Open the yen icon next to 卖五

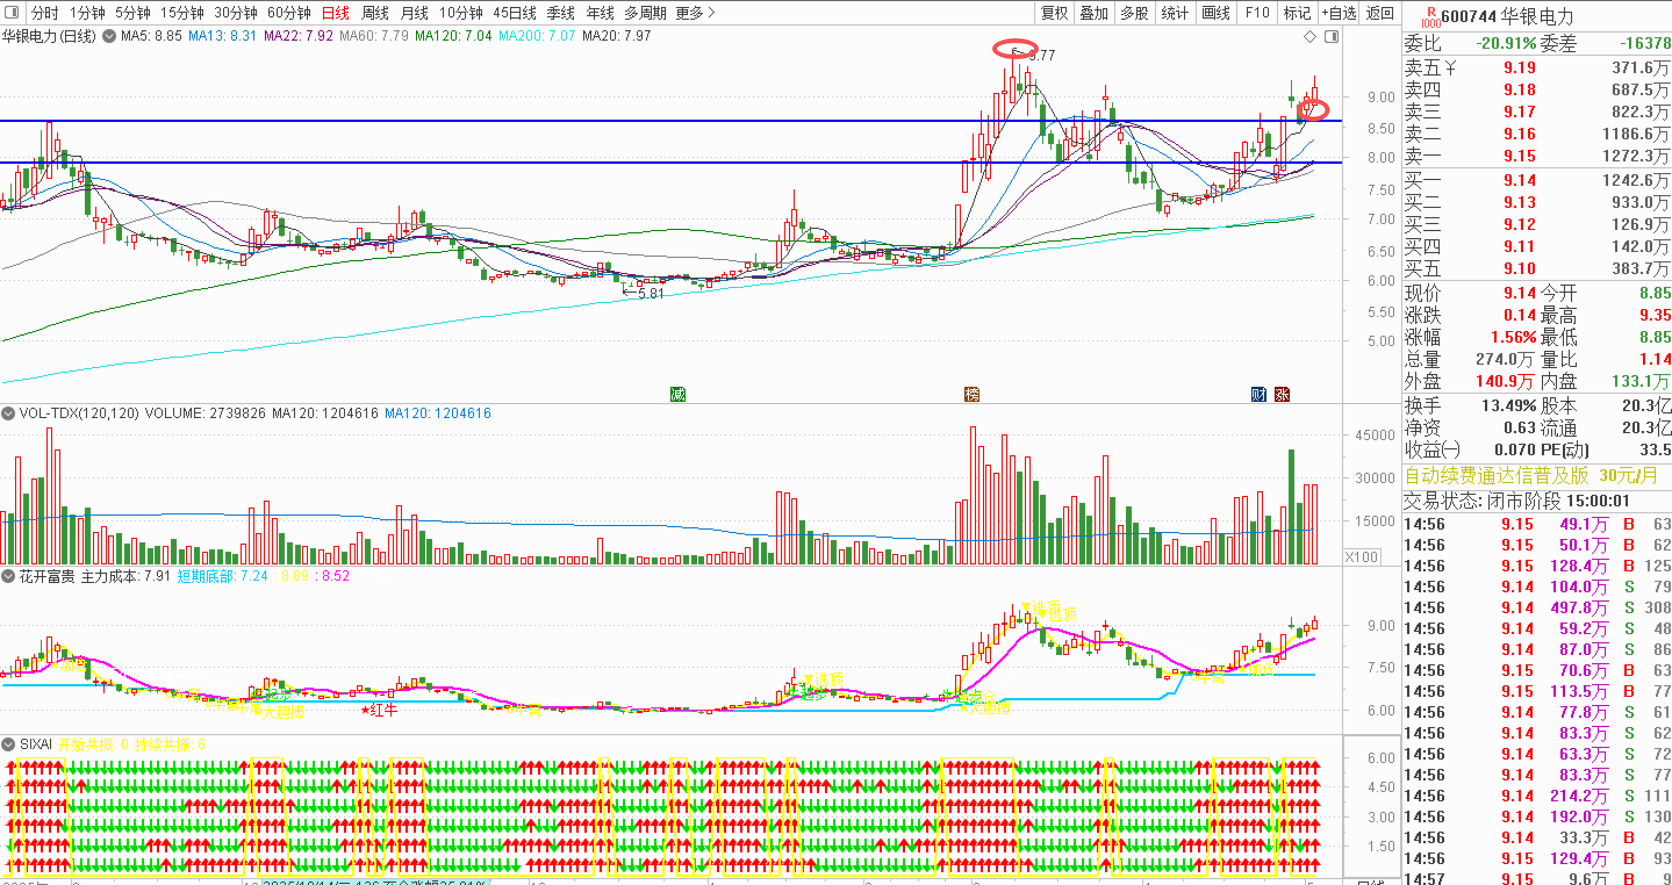(1451, 67)
